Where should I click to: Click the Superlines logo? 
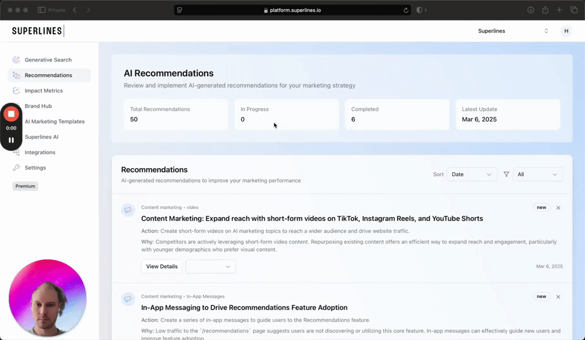pyautogui.click(x=38, y=31)
